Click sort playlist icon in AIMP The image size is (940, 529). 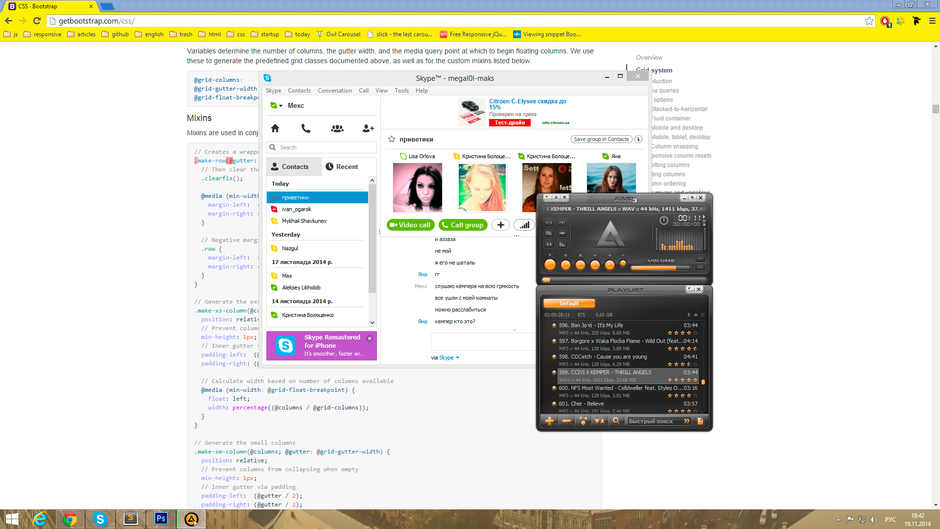click(599, 421)
